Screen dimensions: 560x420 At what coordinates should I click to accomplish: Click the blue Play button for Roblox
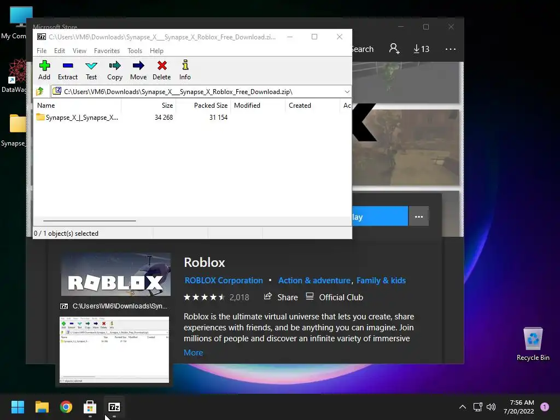point(380,216)
